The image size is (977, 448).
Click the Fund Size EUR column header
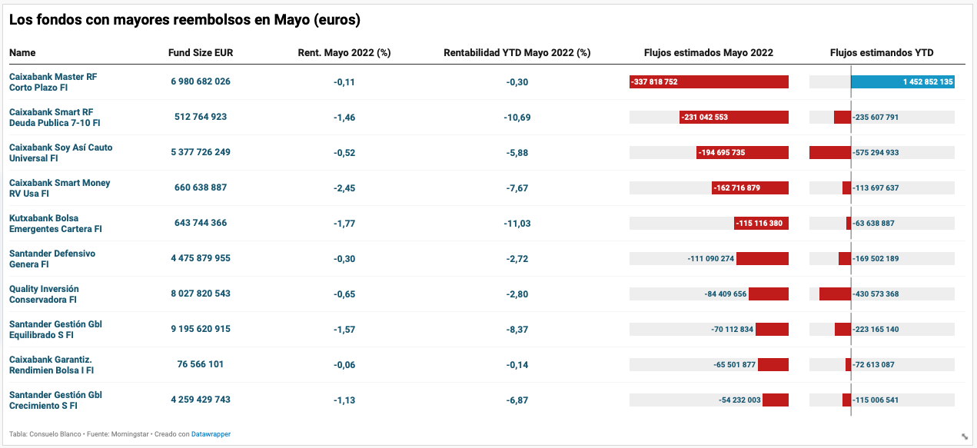coord(201,53)
